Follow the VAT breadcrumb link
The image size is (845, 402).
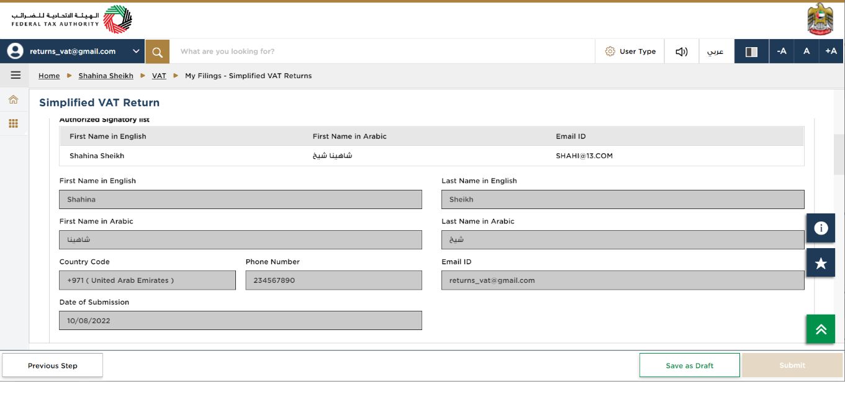tap(159, 76)
